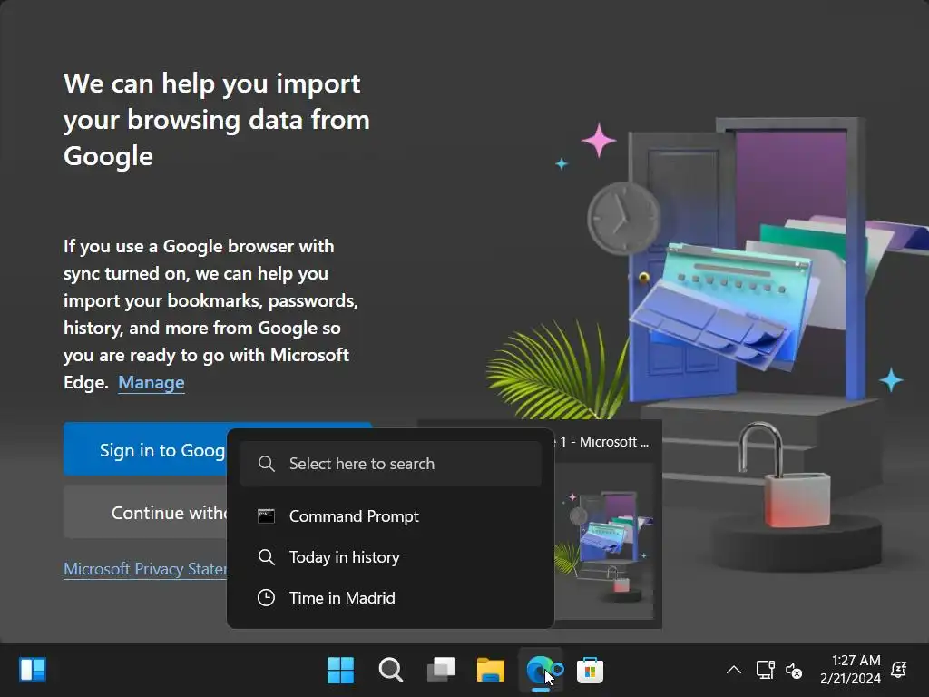Image resolution: width=929 pixels, height=697 pixels.
Task: Open Task View in the taskbar
Action: click(x=441, y=671)
